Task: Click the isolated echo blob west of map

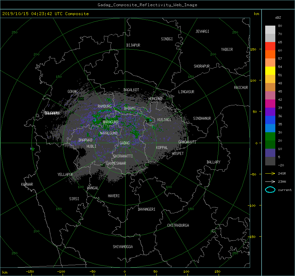Action: [x=32, y=149]
